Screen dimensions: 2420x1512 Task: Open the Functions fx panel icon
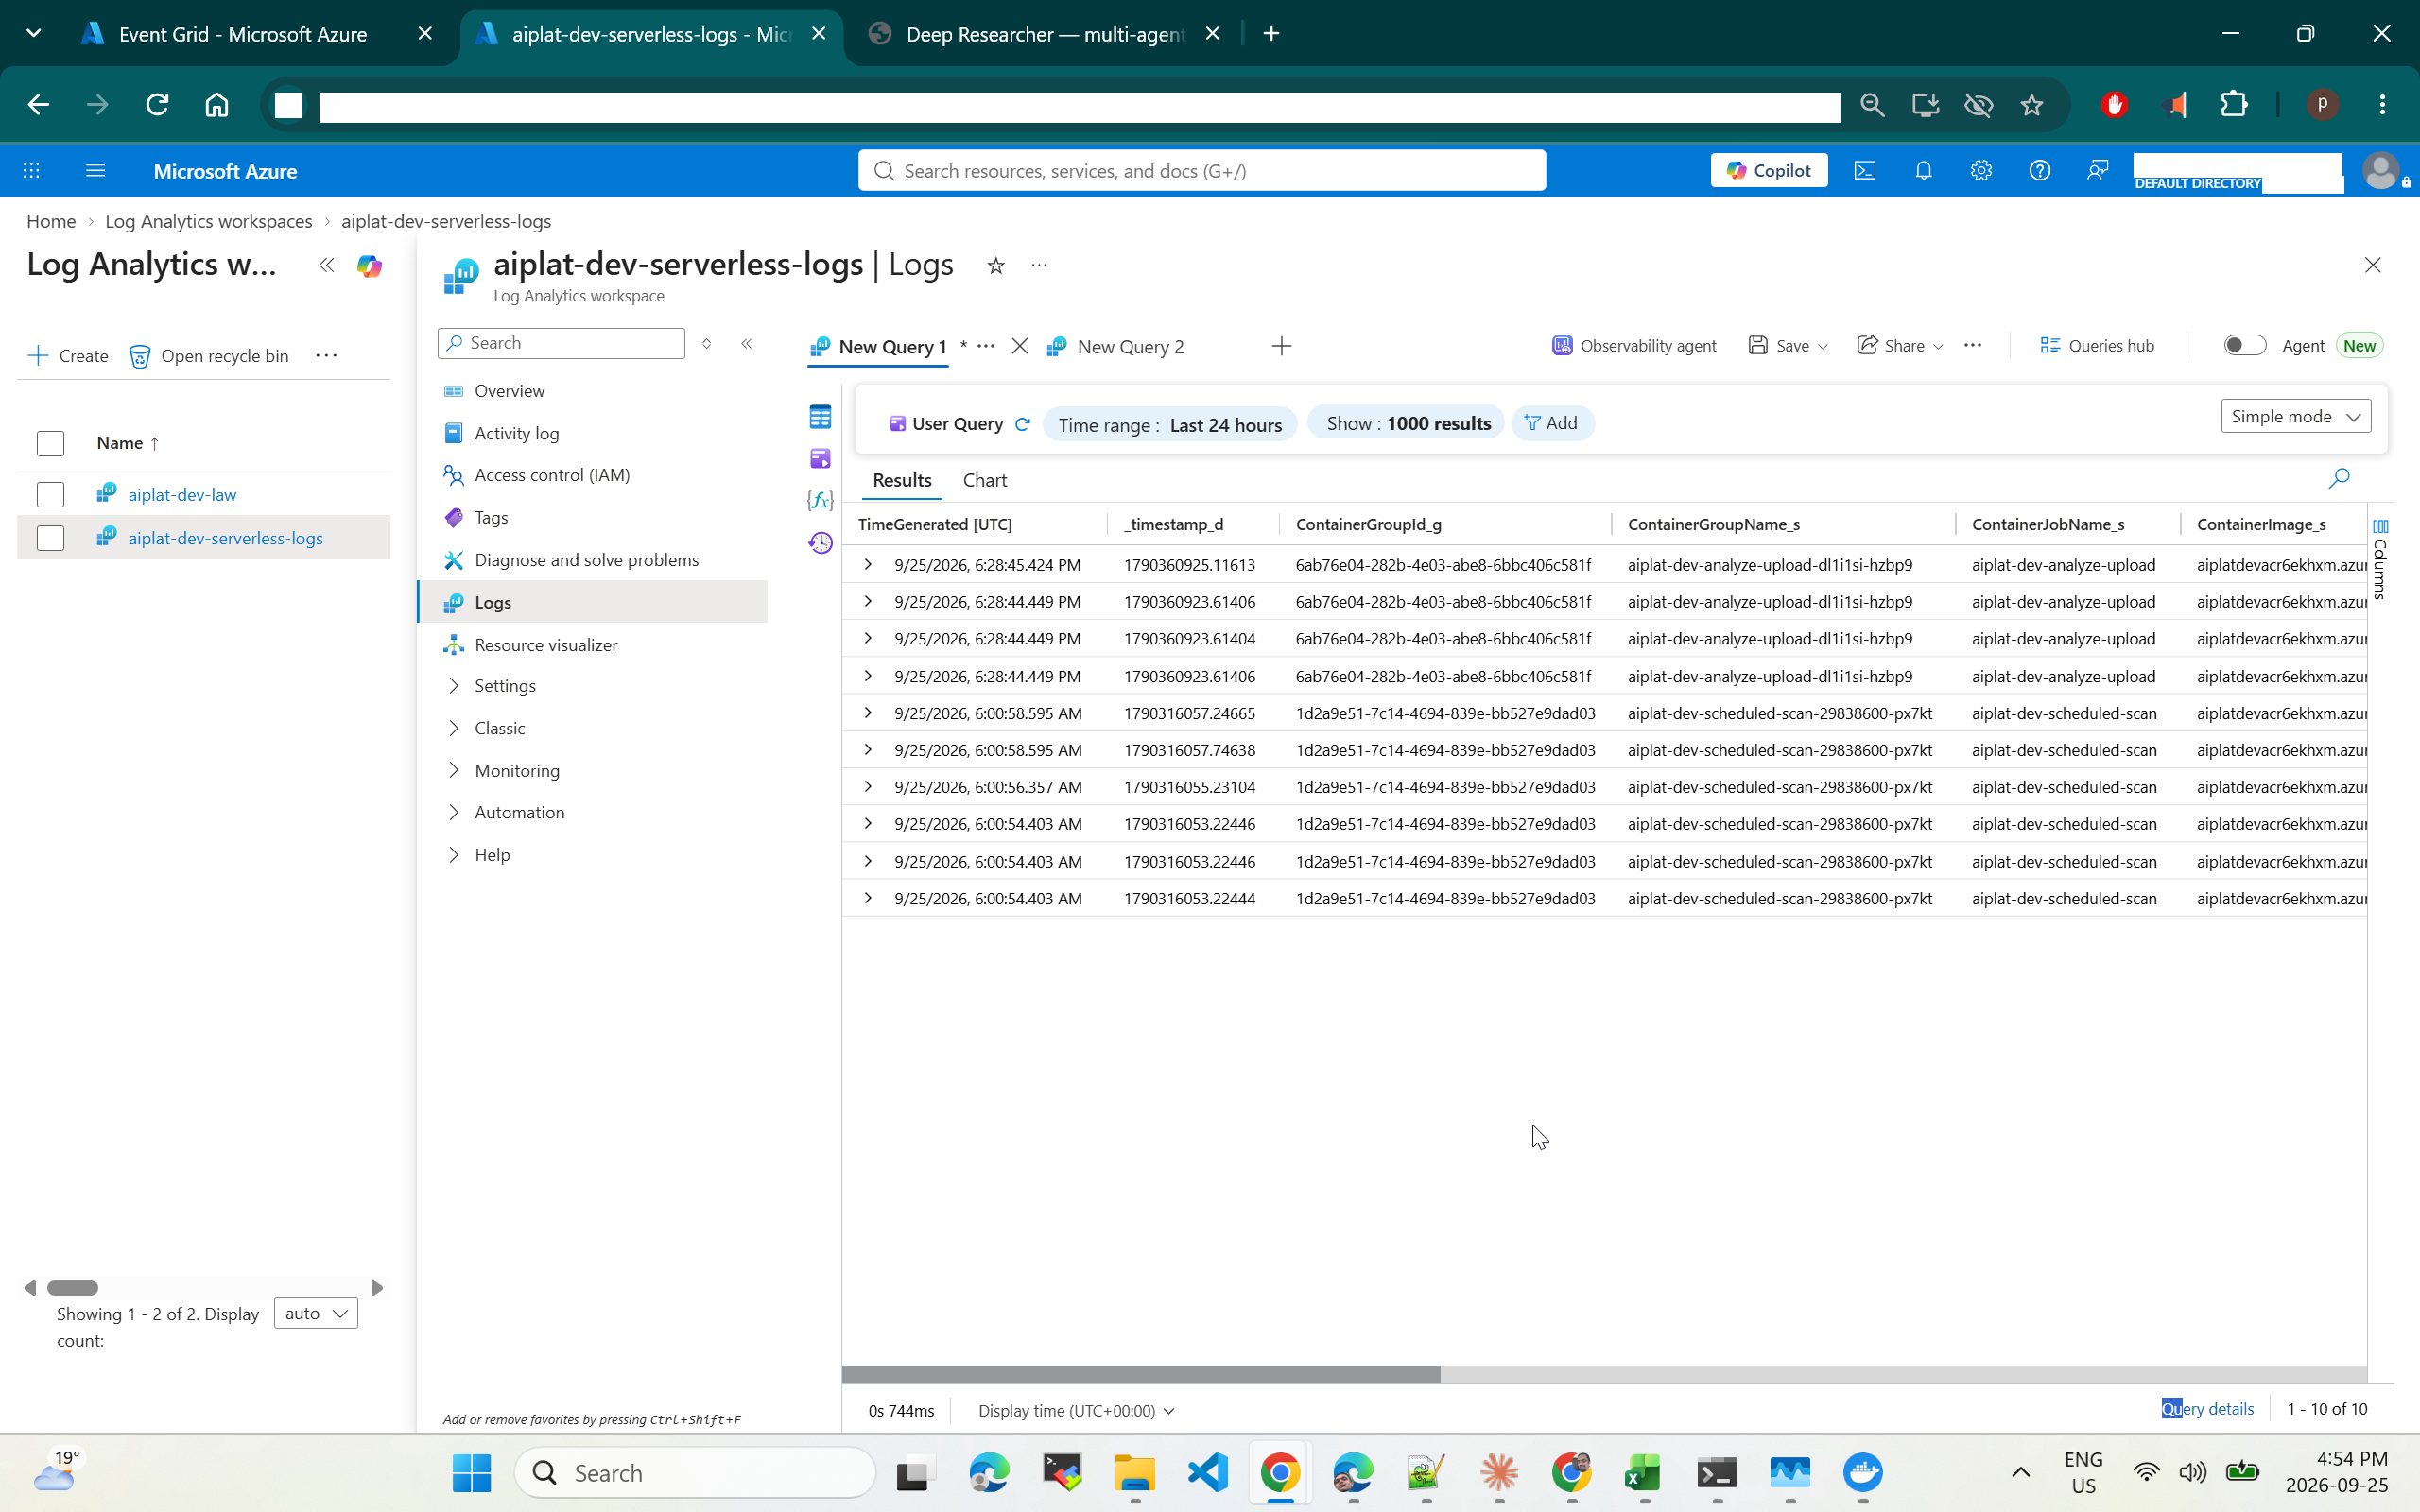(x=820, y=500)
